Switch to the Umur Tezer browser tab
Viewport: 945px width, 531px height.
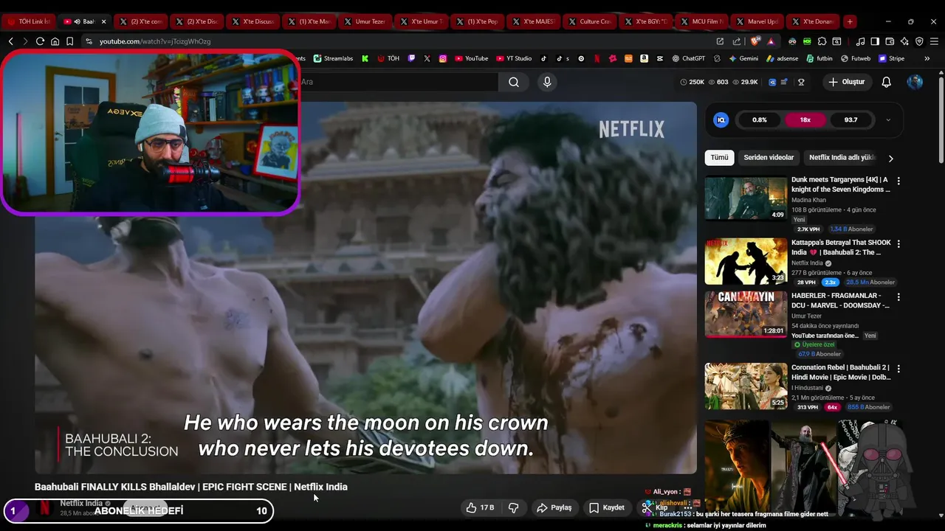[x=367, y=21]
